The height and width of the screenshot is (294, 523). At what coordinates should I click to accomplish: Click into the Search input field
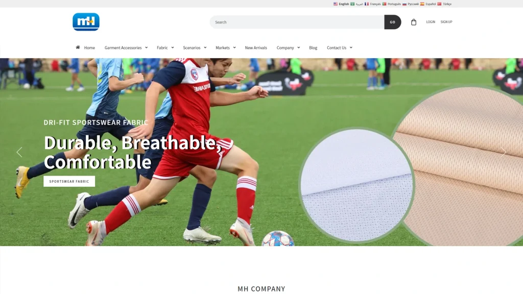[x=297, y=22]
